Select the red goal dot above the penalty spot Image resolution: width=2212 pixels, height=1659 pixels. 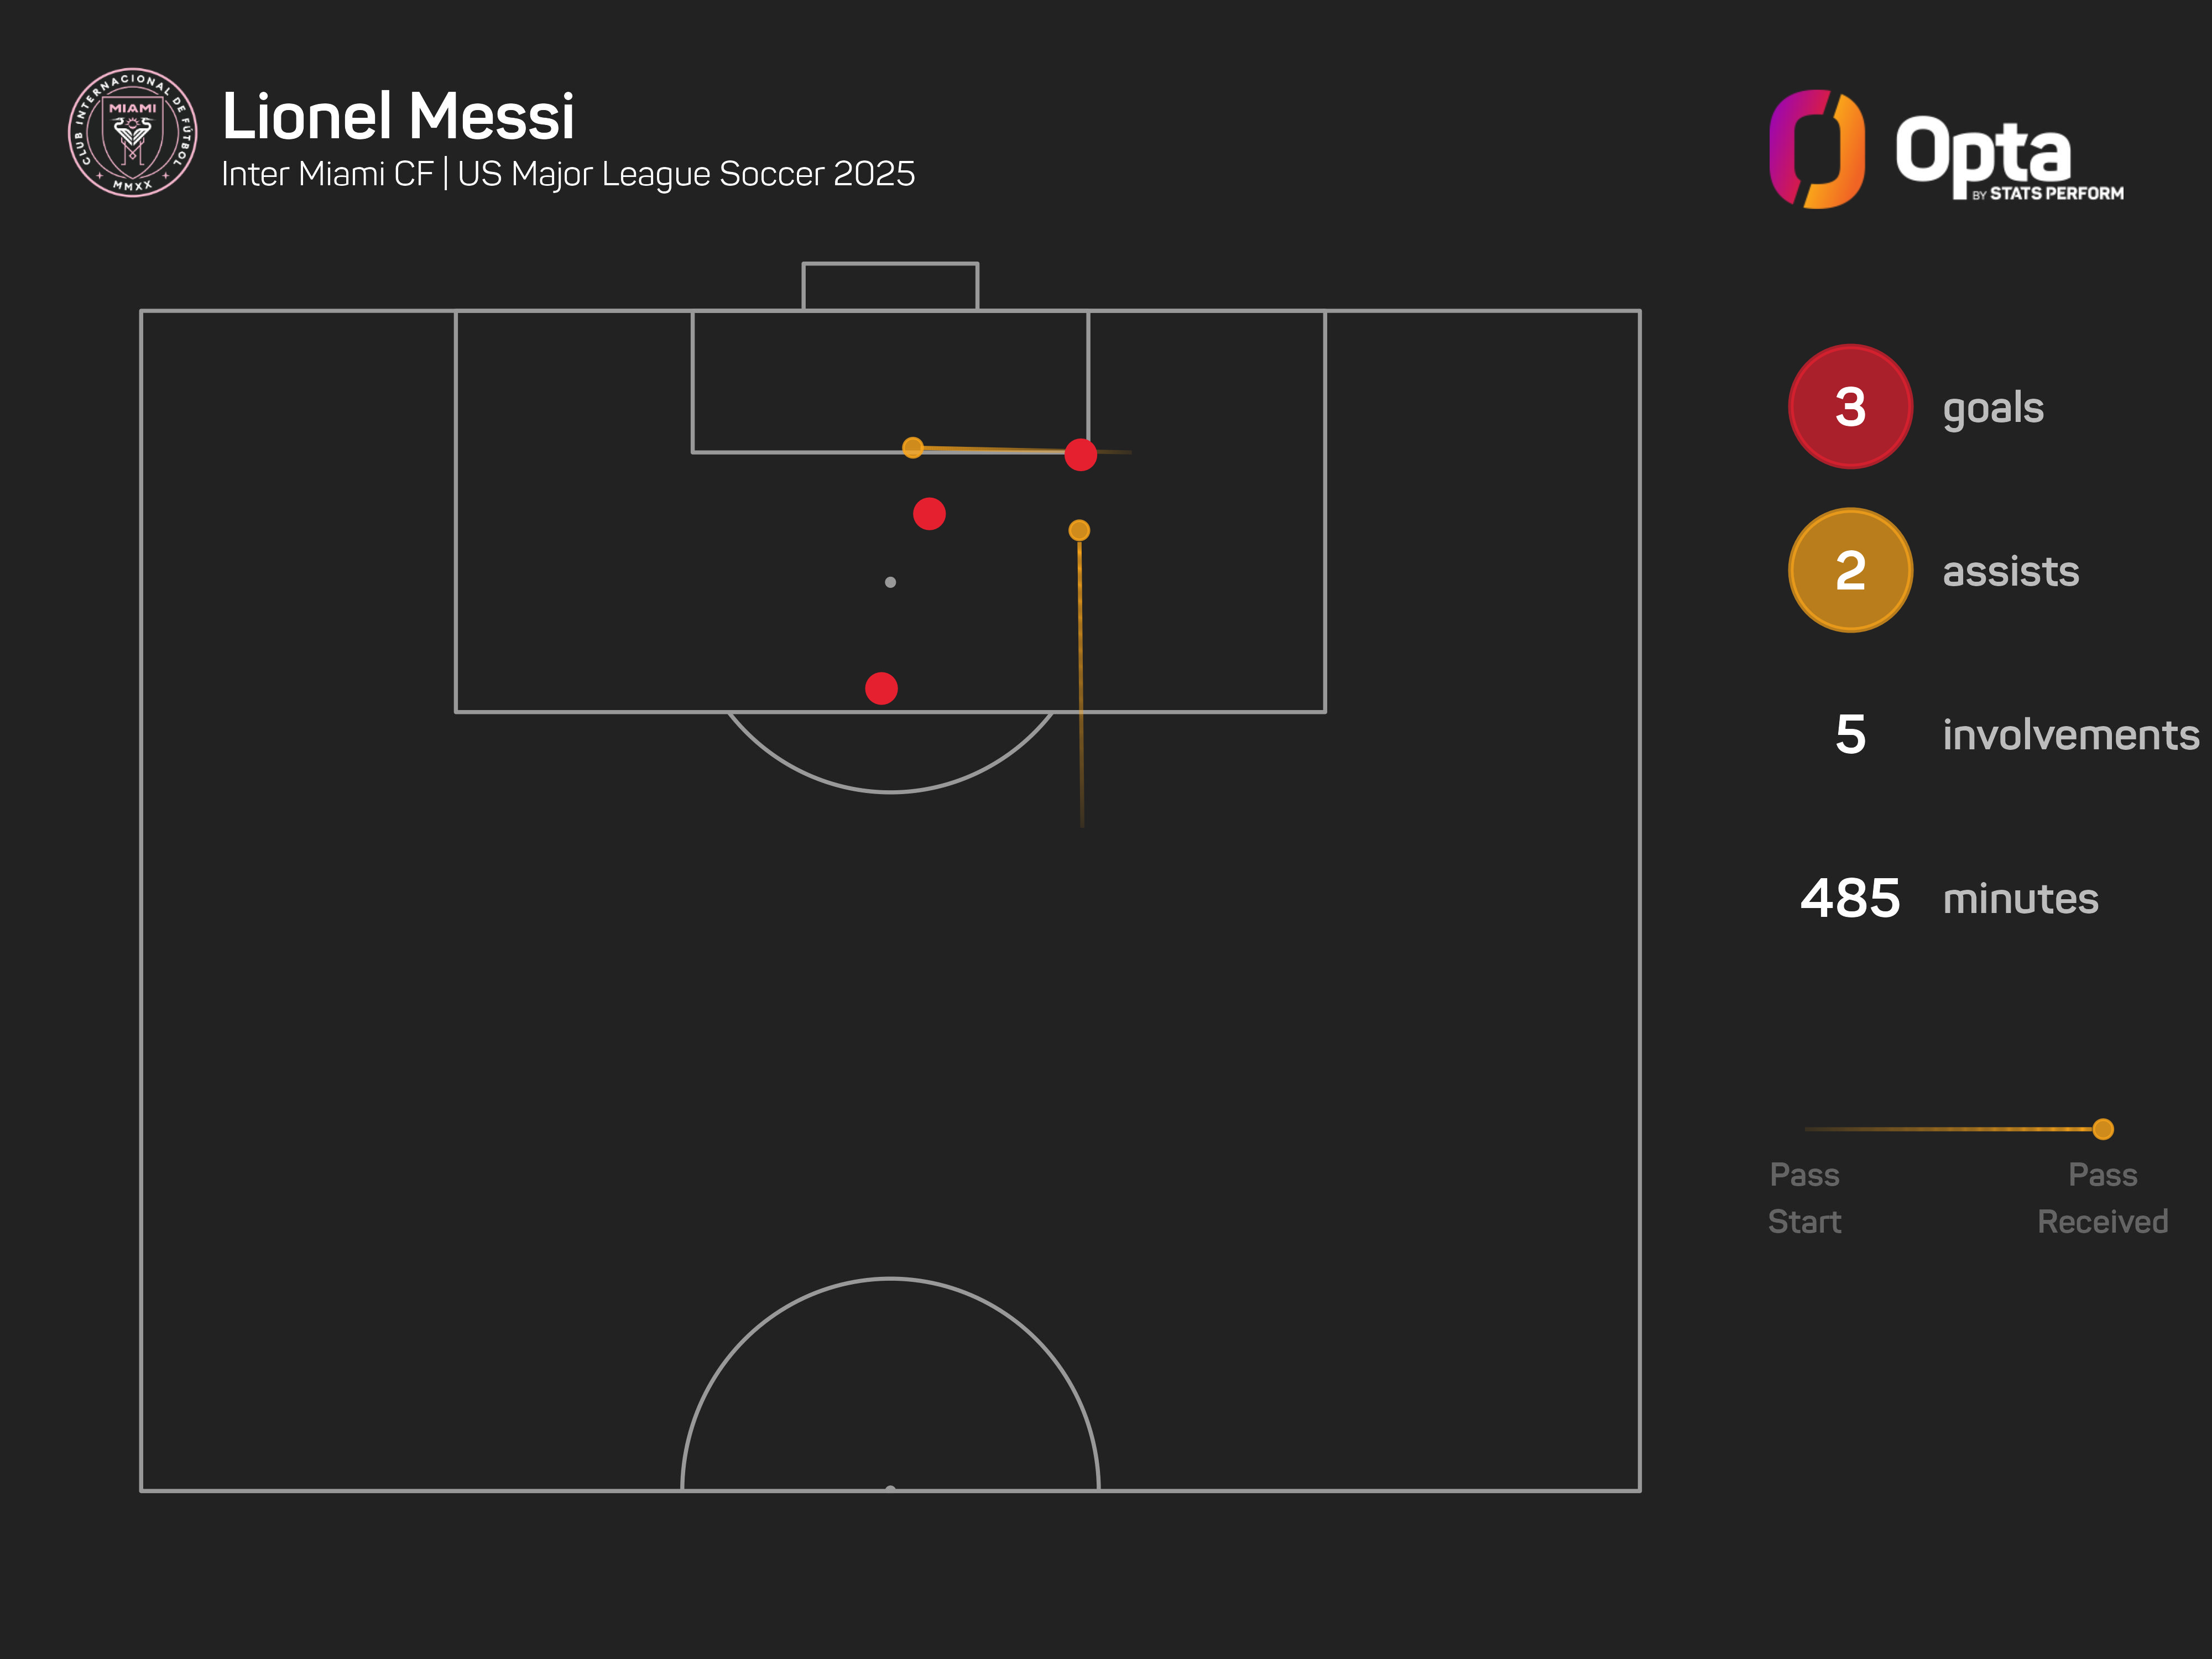(x=929, y=514)
